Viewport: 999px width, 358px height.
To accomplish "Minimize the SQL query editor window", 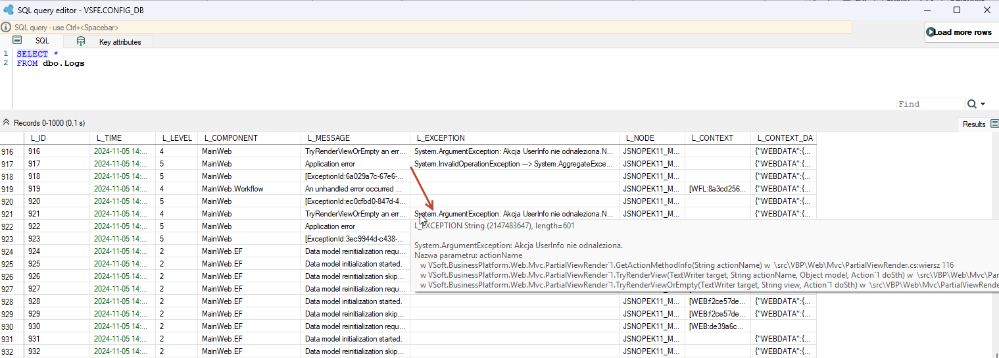I will tap(927, 10).
